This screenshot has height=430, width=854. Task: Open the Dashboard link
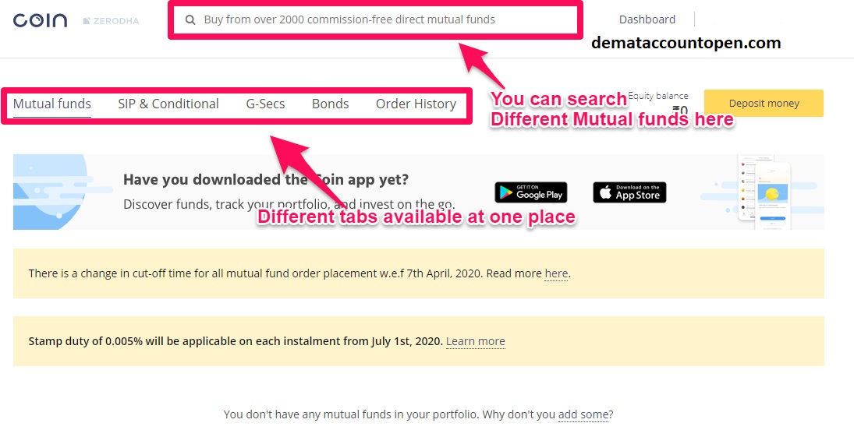(647, 19)
